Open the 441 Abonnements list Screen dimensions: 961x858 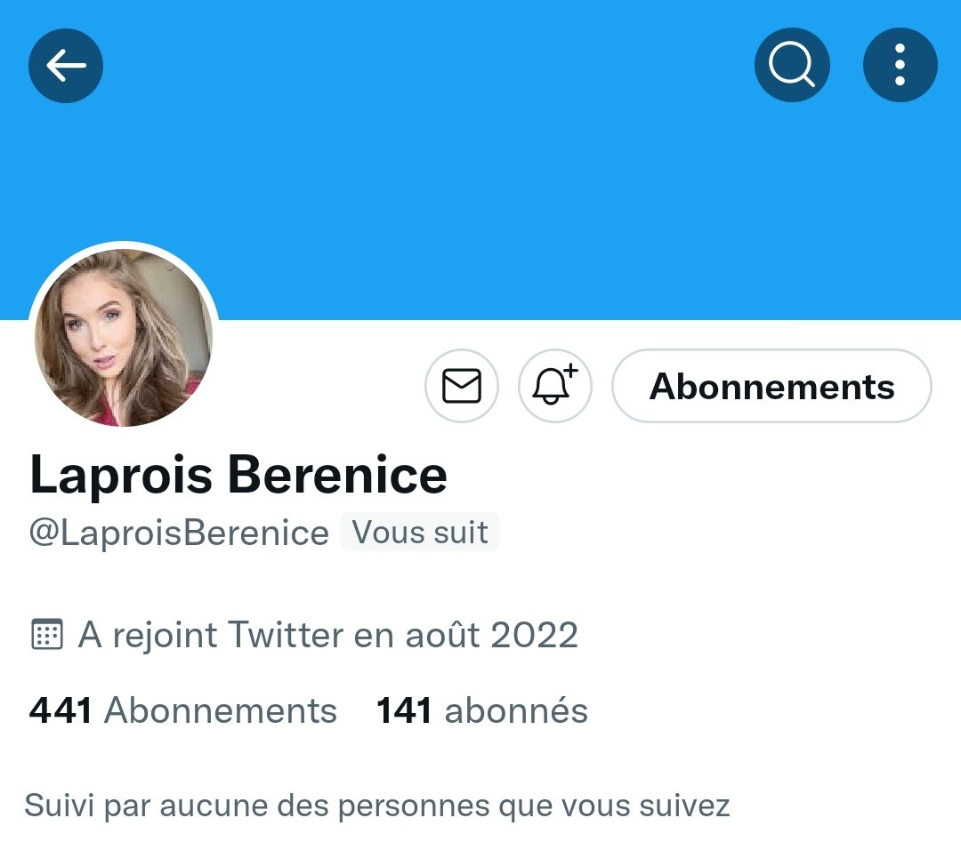point(182,710)
